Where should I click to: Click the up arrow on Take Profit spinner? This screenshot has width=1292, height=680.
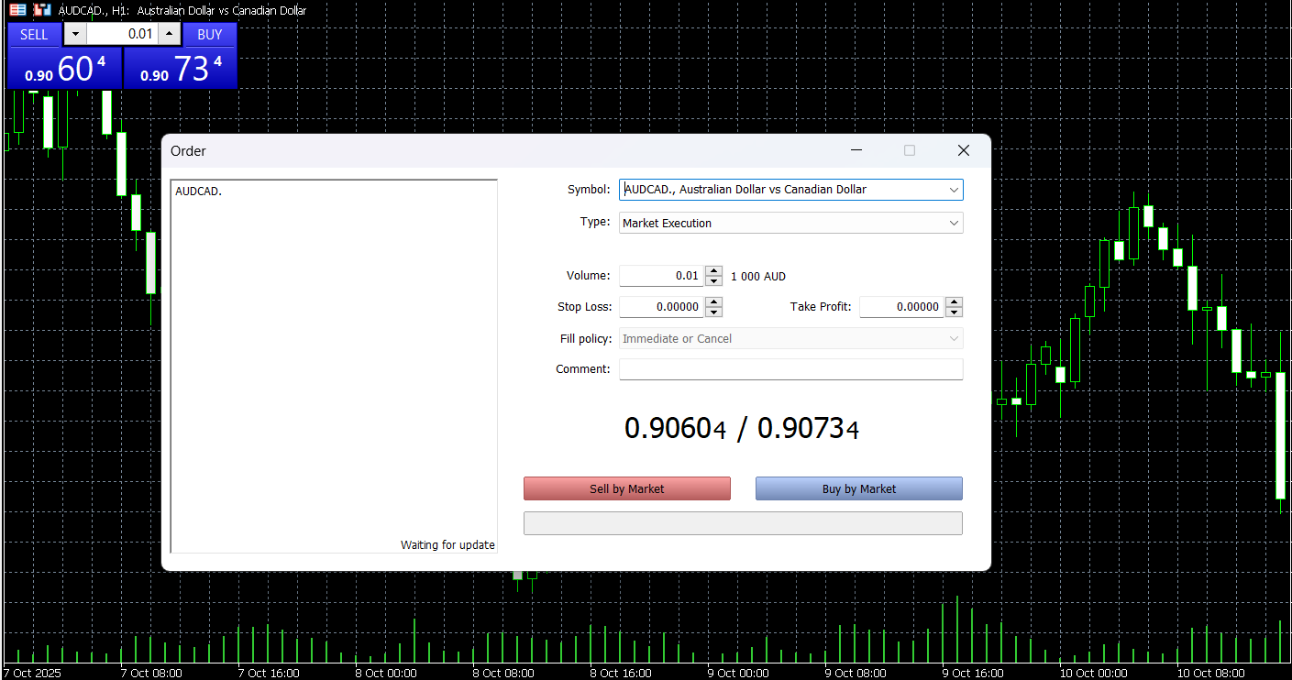coord(955,302)
